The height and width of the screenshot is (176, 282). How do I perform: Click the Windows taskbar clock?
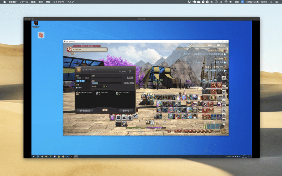pos(244,156)
